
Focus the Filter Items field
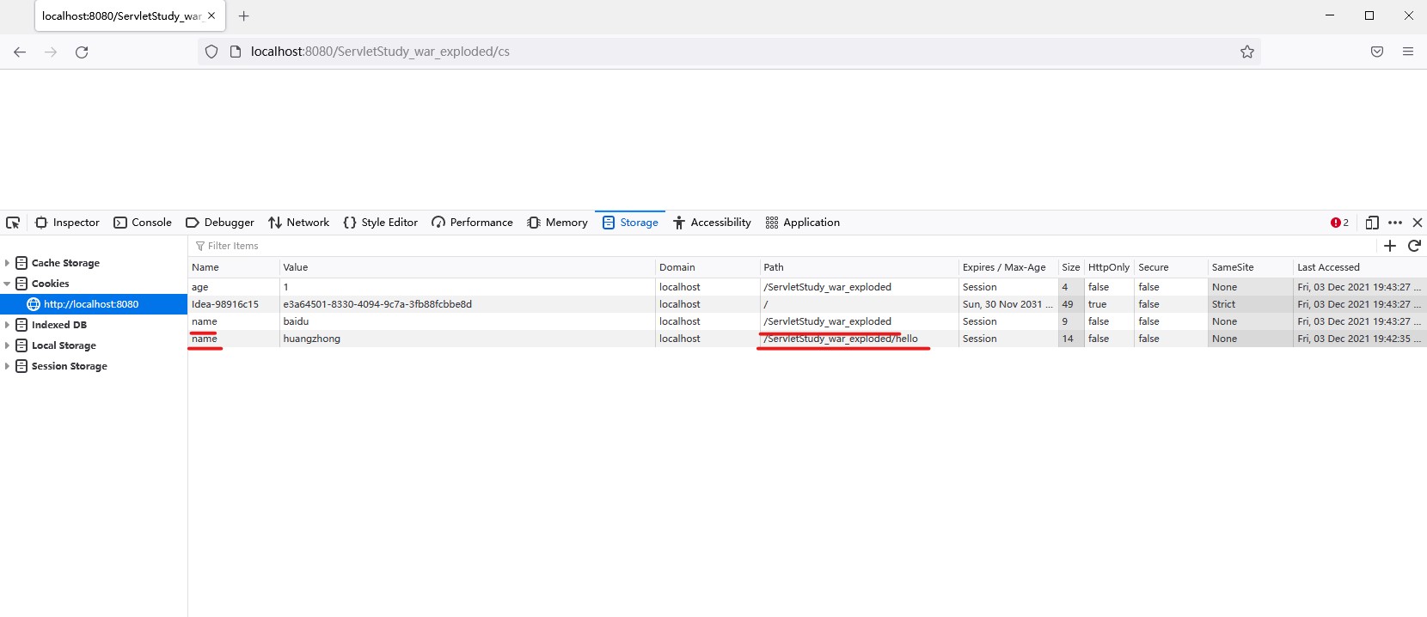[x=782, y=246]
